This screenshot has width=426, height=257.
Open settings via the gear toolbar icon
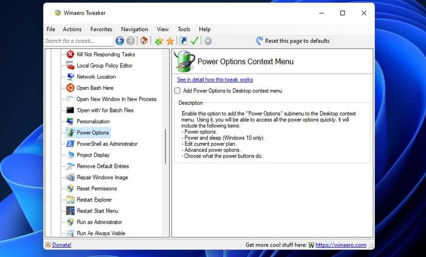tap(208, 41)
